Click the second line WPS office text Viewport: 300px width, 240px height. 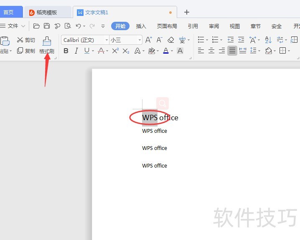click(155, 131)
